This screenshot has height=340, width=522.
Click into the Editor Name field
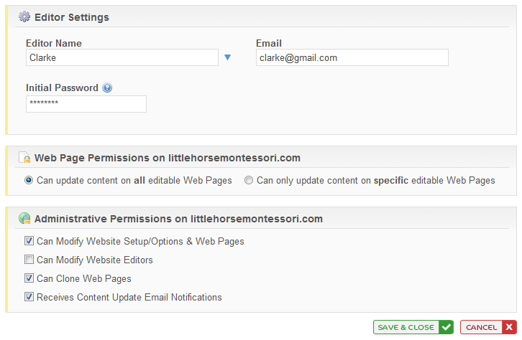click(122, 57)
